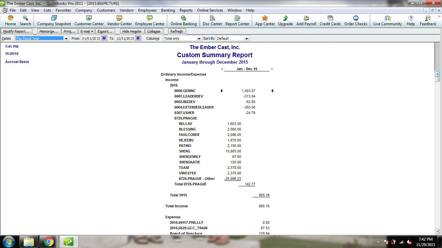Show hidden system tray icons
442x248 pixels.
pos(378,242)
